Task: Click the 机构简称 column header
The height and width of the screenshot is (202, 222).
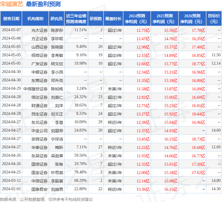Action: [x=35, y=18]
